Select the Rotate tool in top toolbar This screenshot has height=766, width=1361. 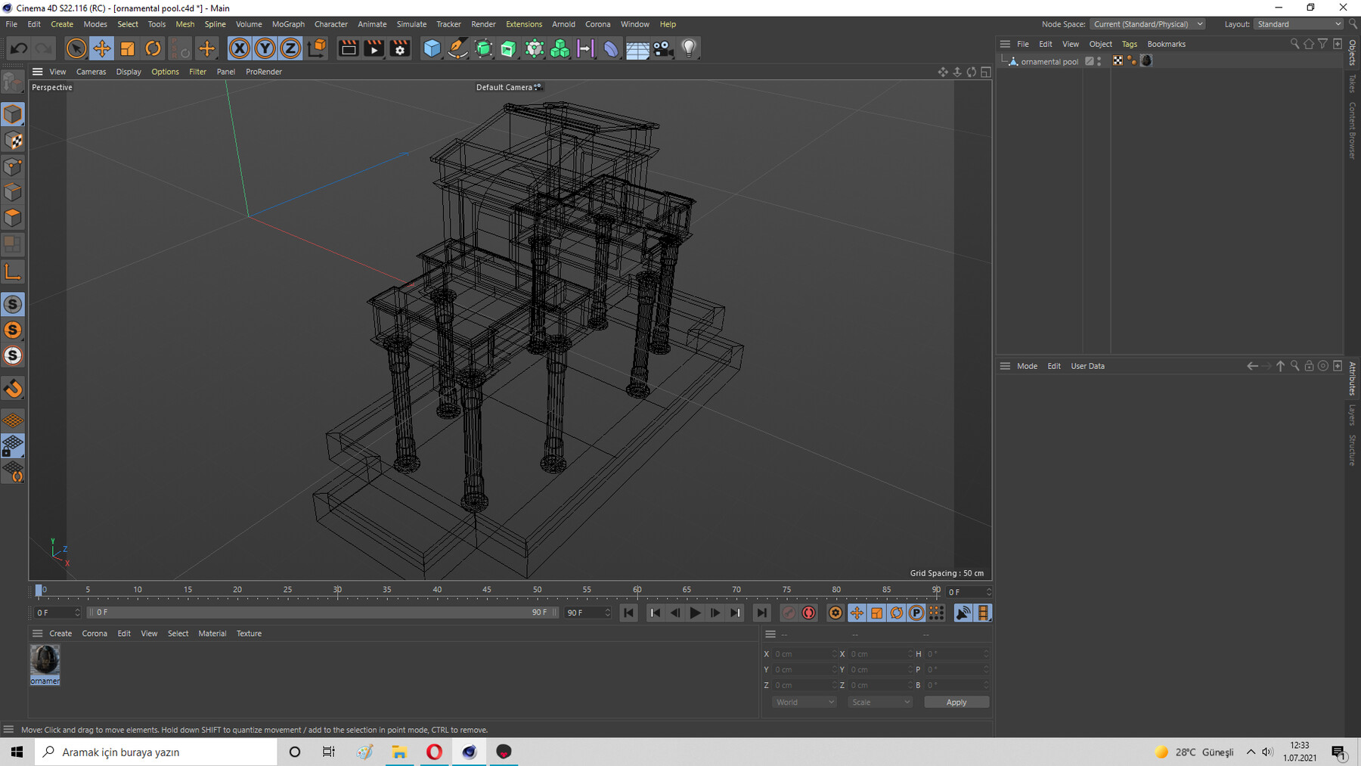coord(153,48)
